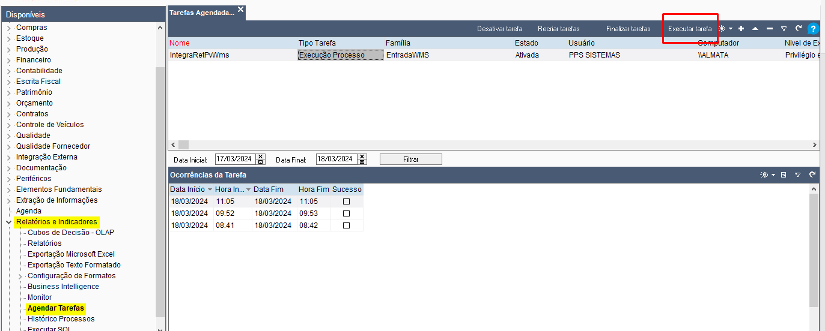Refresh the Ocorrências da Tarefa list
825x331 pixels.
coord(812,174)
